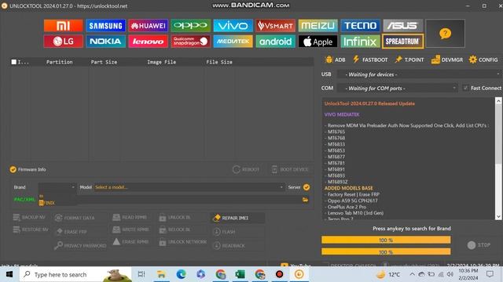Open the Windows Start menu
The image size is (503, 282).
9,274
